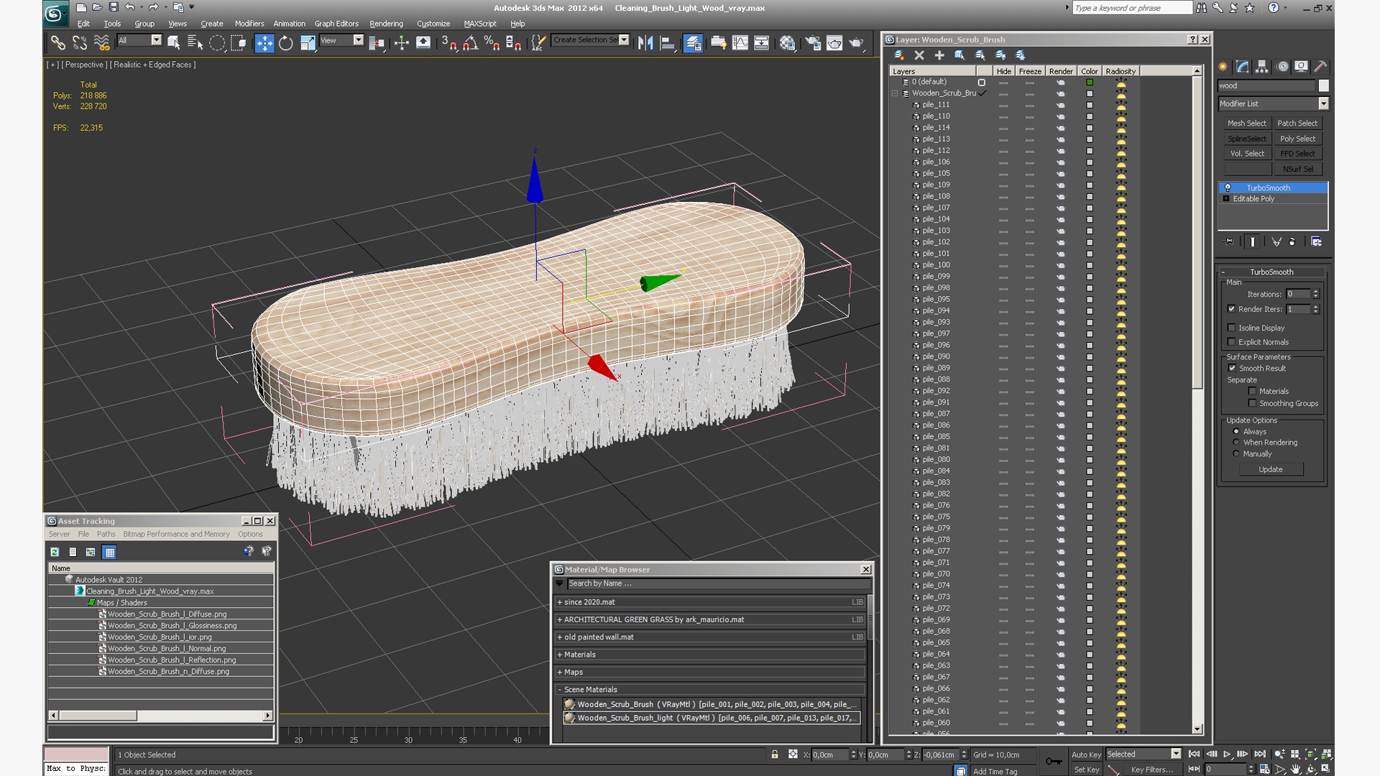1380x776 pixels.
Task: Open Bitmap Performance and Memory menu
Action: tap(176, 534)
